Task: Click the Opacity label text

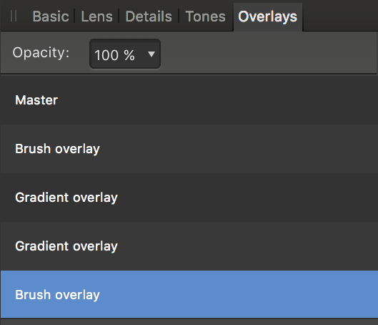Action: (x=41, y=53)
